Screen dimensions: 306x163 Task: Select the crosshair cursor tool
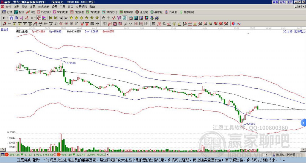point(109,18)
